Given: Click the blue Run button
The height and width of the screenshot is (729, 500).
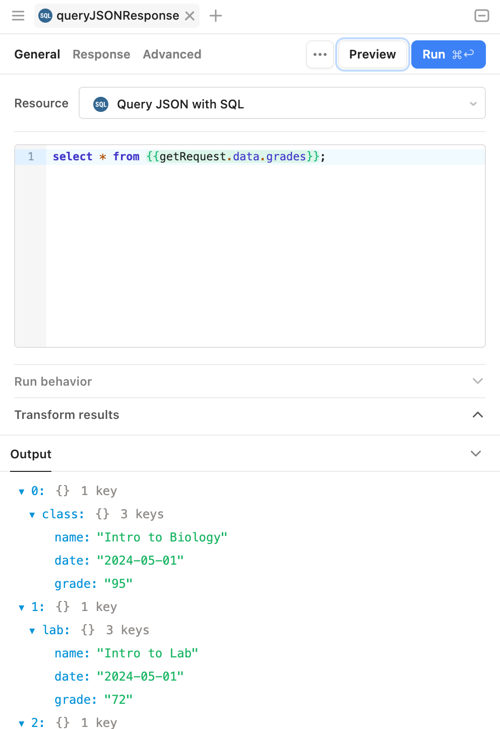Looking at the screenshot, I should click(449, 54).
